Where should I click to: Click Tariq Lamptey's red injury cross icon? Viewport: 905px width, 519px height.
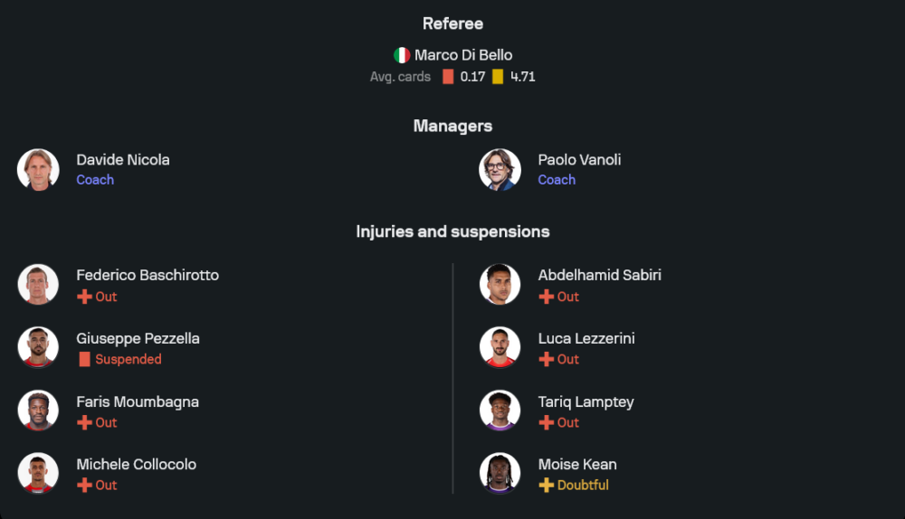546,422
